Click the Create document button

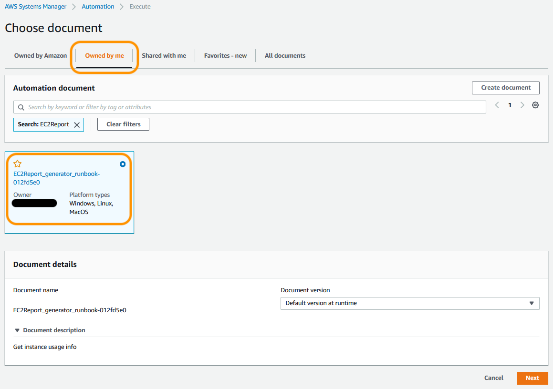[x=505, y=88]
